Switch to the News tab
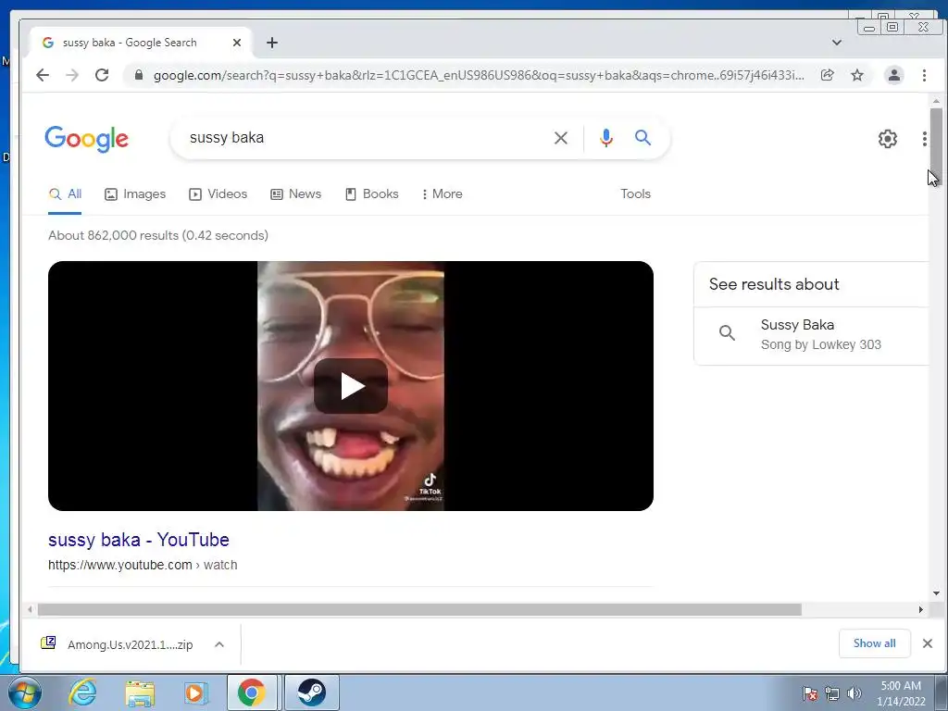This screenshot has width=948, height=711. point(295,194)
